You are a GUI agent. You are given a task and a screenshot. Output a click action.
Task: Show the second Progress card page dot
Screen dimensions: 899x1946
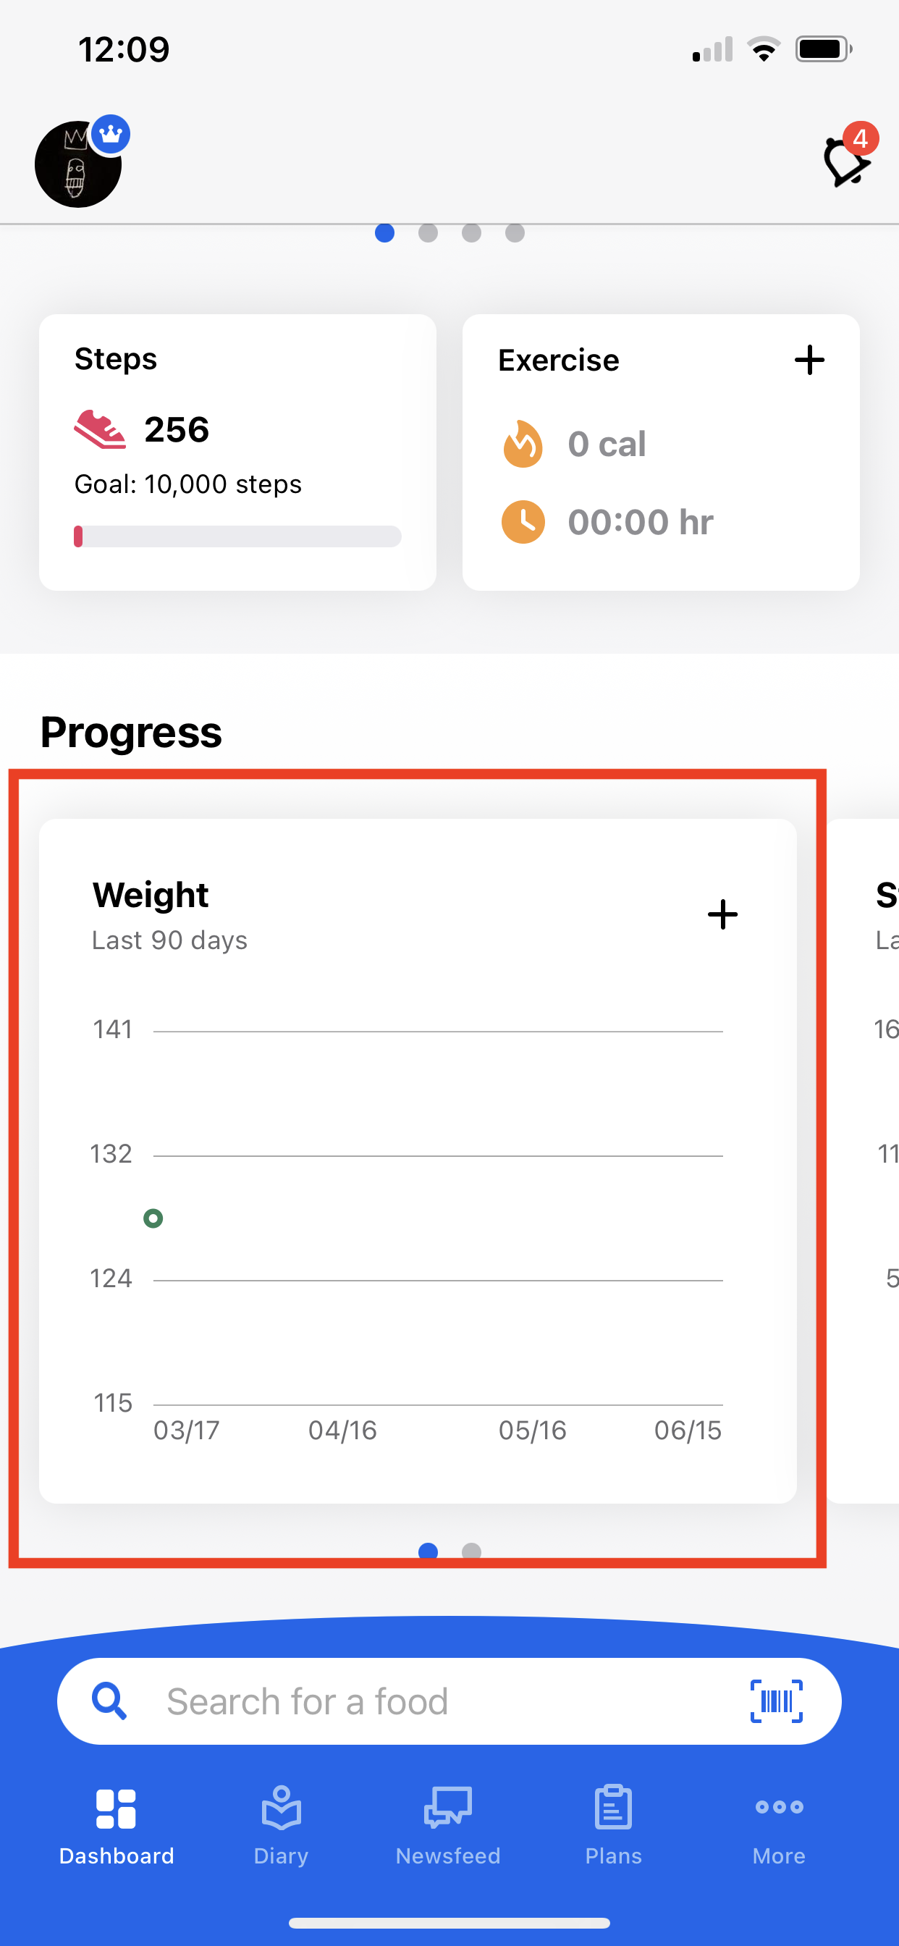click(x=471, y=1551)
